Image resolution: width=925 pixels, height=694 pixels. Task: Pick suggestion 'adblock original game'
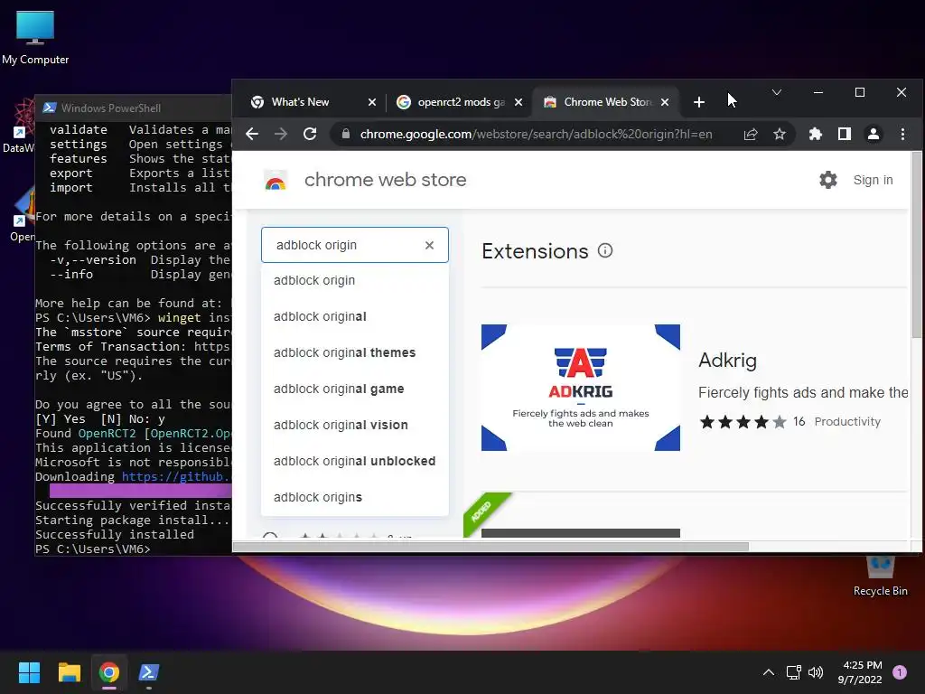point(354,389)
